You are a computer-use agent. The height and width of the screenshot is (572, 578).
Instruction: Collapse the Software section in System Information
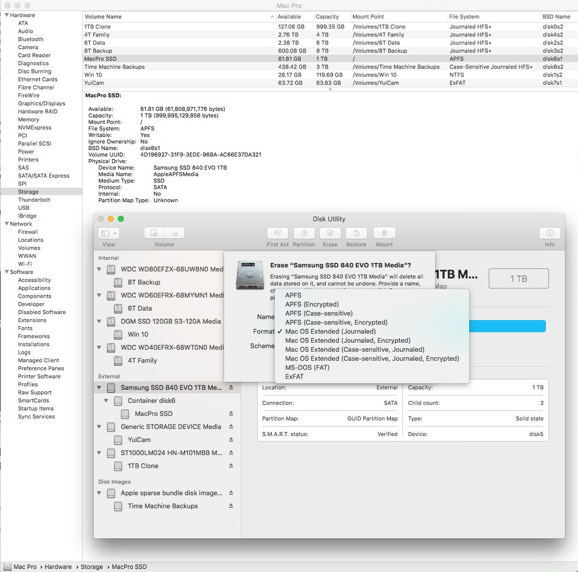tap(7, 272)
